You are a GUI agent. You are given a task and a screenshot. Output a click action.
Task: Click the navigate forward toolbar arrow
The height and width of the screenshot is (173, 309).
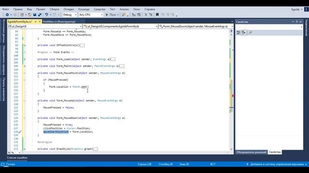point(15,15)
